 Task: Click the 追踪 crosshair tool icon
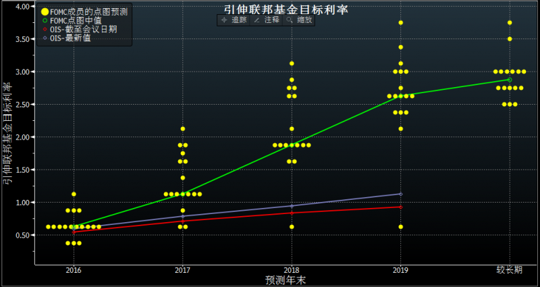click(x=224, y=20)
